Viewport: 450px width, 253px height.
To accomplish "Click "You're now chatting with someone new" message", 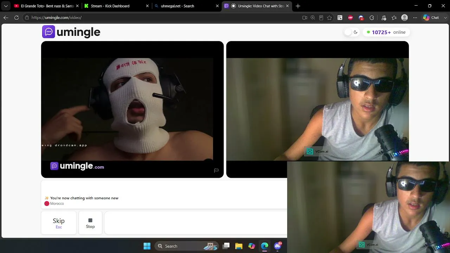I will click(84, 198).
